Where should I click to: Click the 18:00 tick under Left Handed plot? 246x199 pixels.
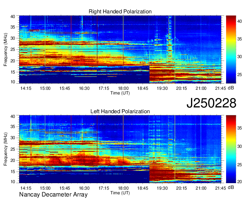(x=123, y=188)
